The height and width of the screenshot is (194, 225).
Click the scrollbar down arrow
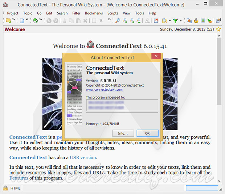coord(219,181)
